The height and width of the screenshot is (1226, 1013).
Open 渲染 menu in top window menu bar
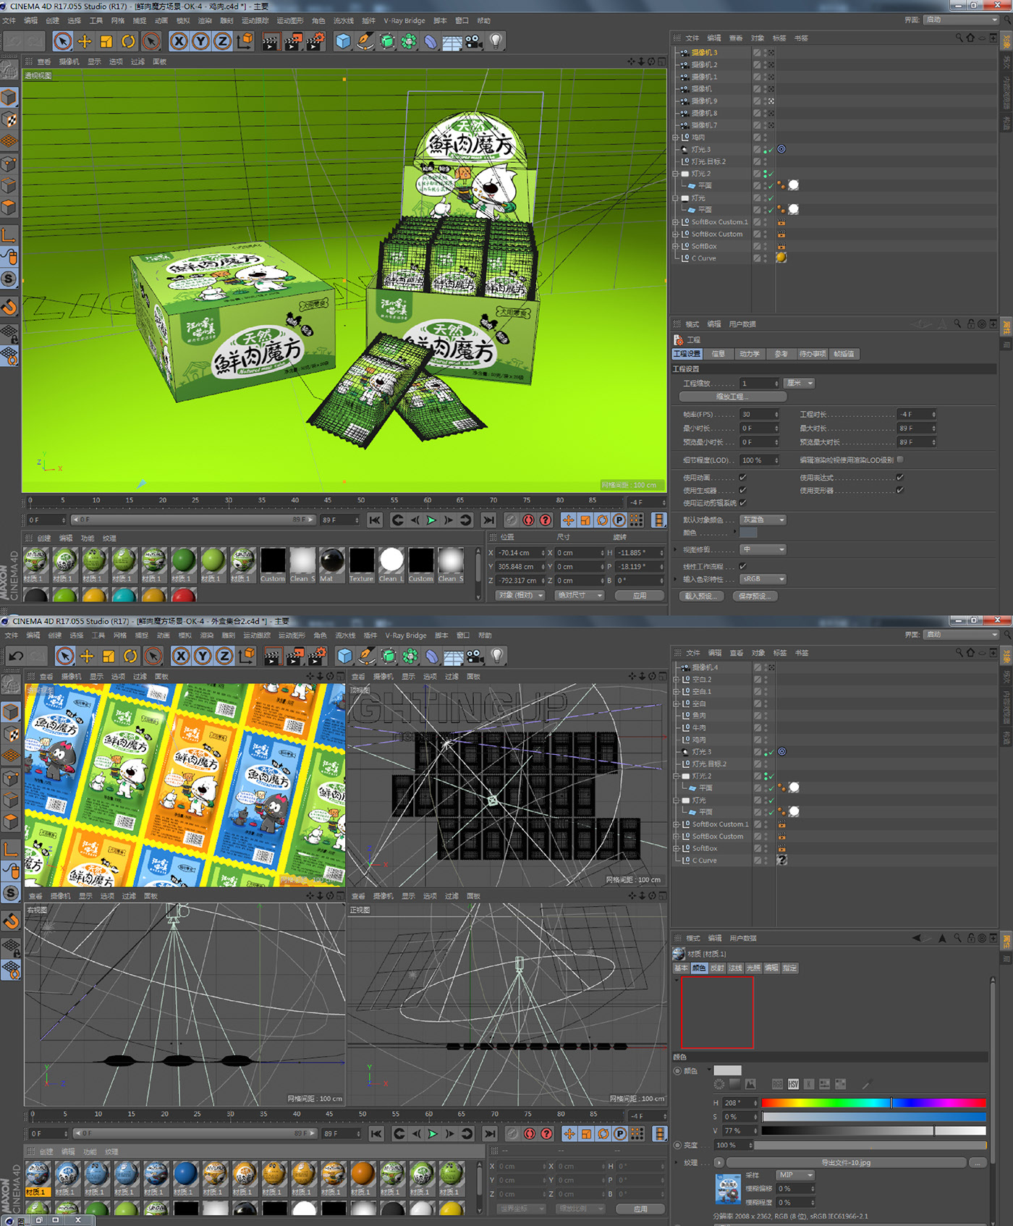click(x=205, y=21)
